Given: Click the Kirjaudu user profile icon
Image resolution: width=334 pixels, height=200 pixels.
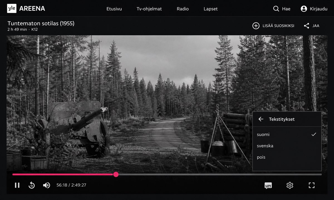Looking at the screenshot, I should point(304,9).
